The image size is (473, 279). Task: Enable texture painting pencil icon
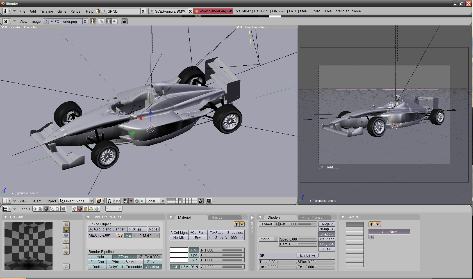(101, 21)
